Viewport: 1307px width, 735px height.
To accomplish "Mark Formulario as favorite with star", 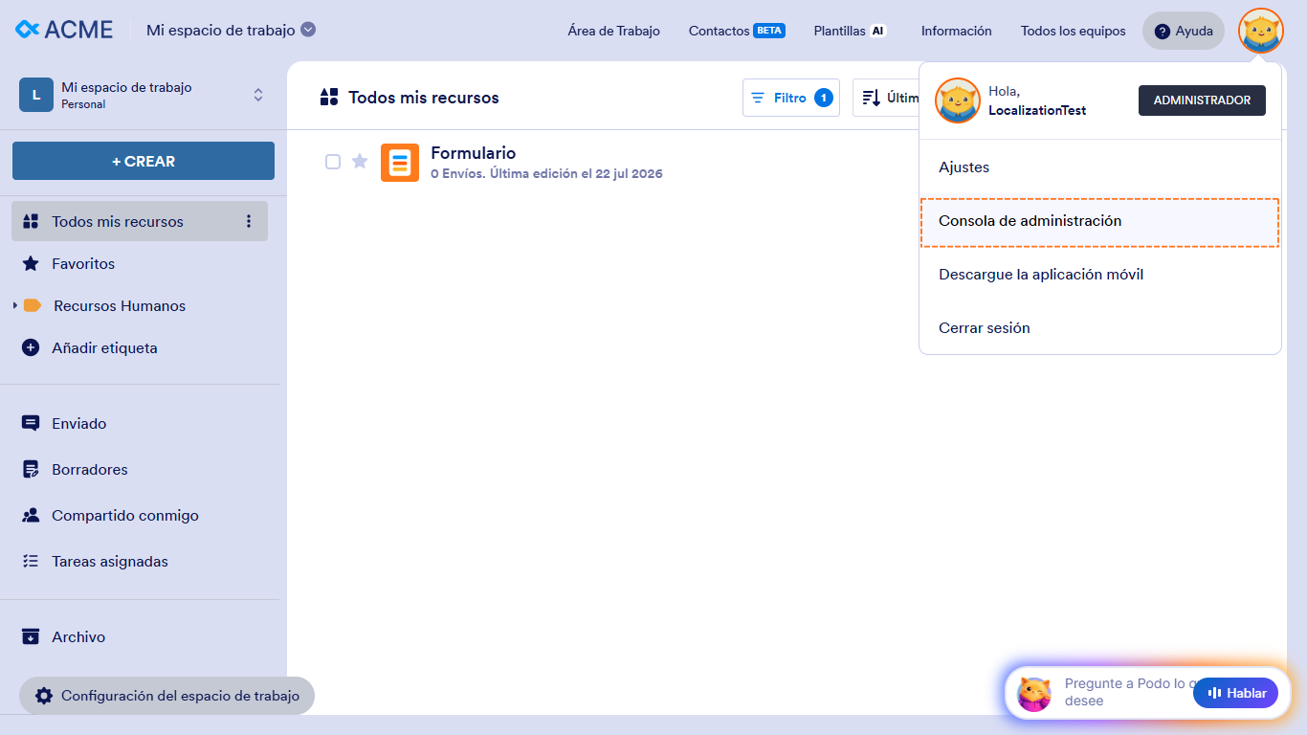I will click(360, 161).
